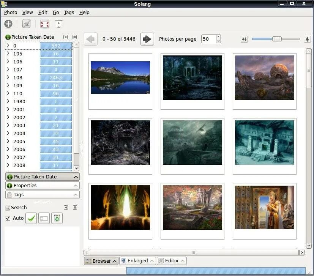314x276 pixels.
Task: Start the slideshow toolbar icon
Action: (58, 24)
